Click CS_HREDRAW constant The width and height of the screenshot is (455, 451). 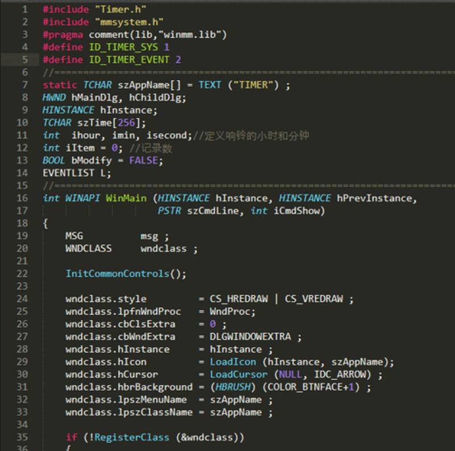coord(239,299)
